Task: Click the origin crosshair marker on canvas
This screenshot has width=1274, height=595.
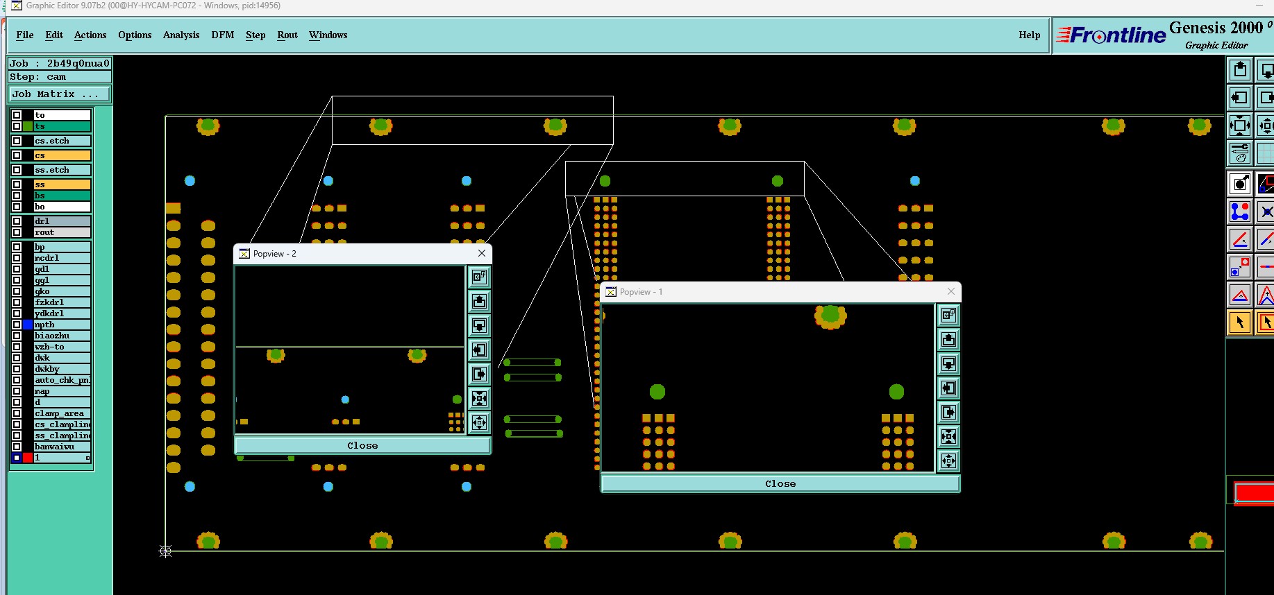Action: tap(165, 551)
